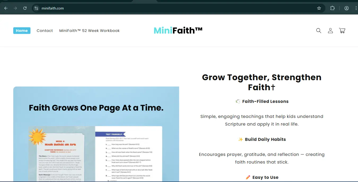
Task: Click the Faith-Filled Lessons subheading
Action: [x=265, y=101]
